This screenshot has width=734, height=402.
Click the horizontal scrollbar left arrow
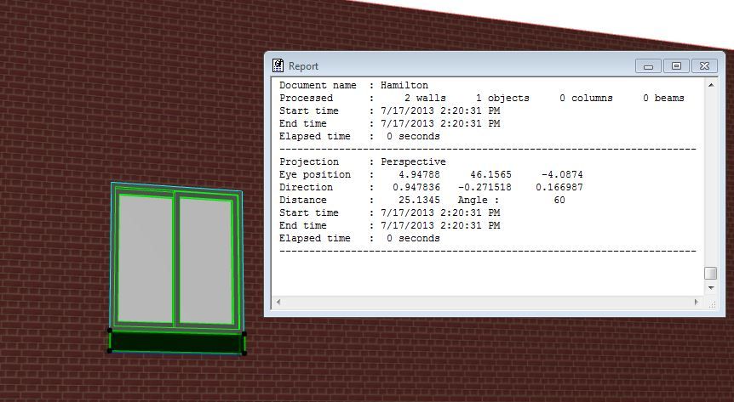(x=278, y=302)
